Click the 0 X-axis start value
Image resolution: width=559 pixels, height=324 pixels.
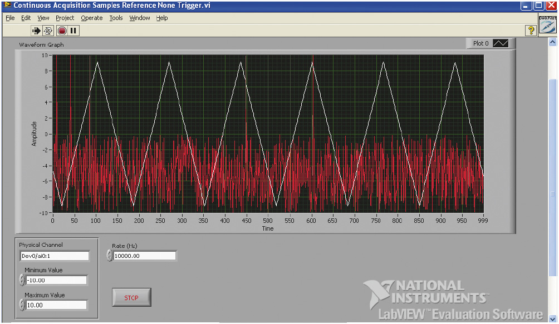coord(53,221)
